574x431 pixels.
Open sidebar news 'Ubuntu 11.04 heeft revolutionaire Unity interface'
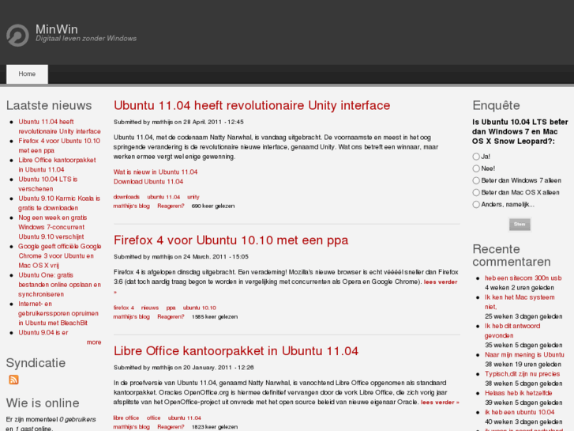coord(59,127)
